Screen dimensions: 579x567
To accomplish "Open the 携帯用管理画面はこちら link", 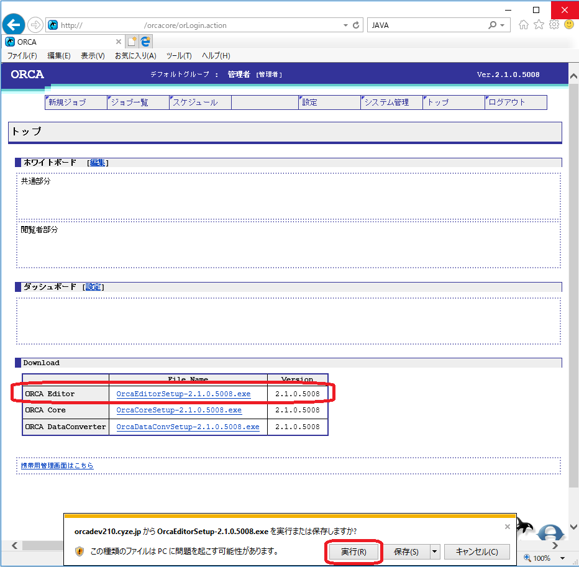I will [57, 466].
